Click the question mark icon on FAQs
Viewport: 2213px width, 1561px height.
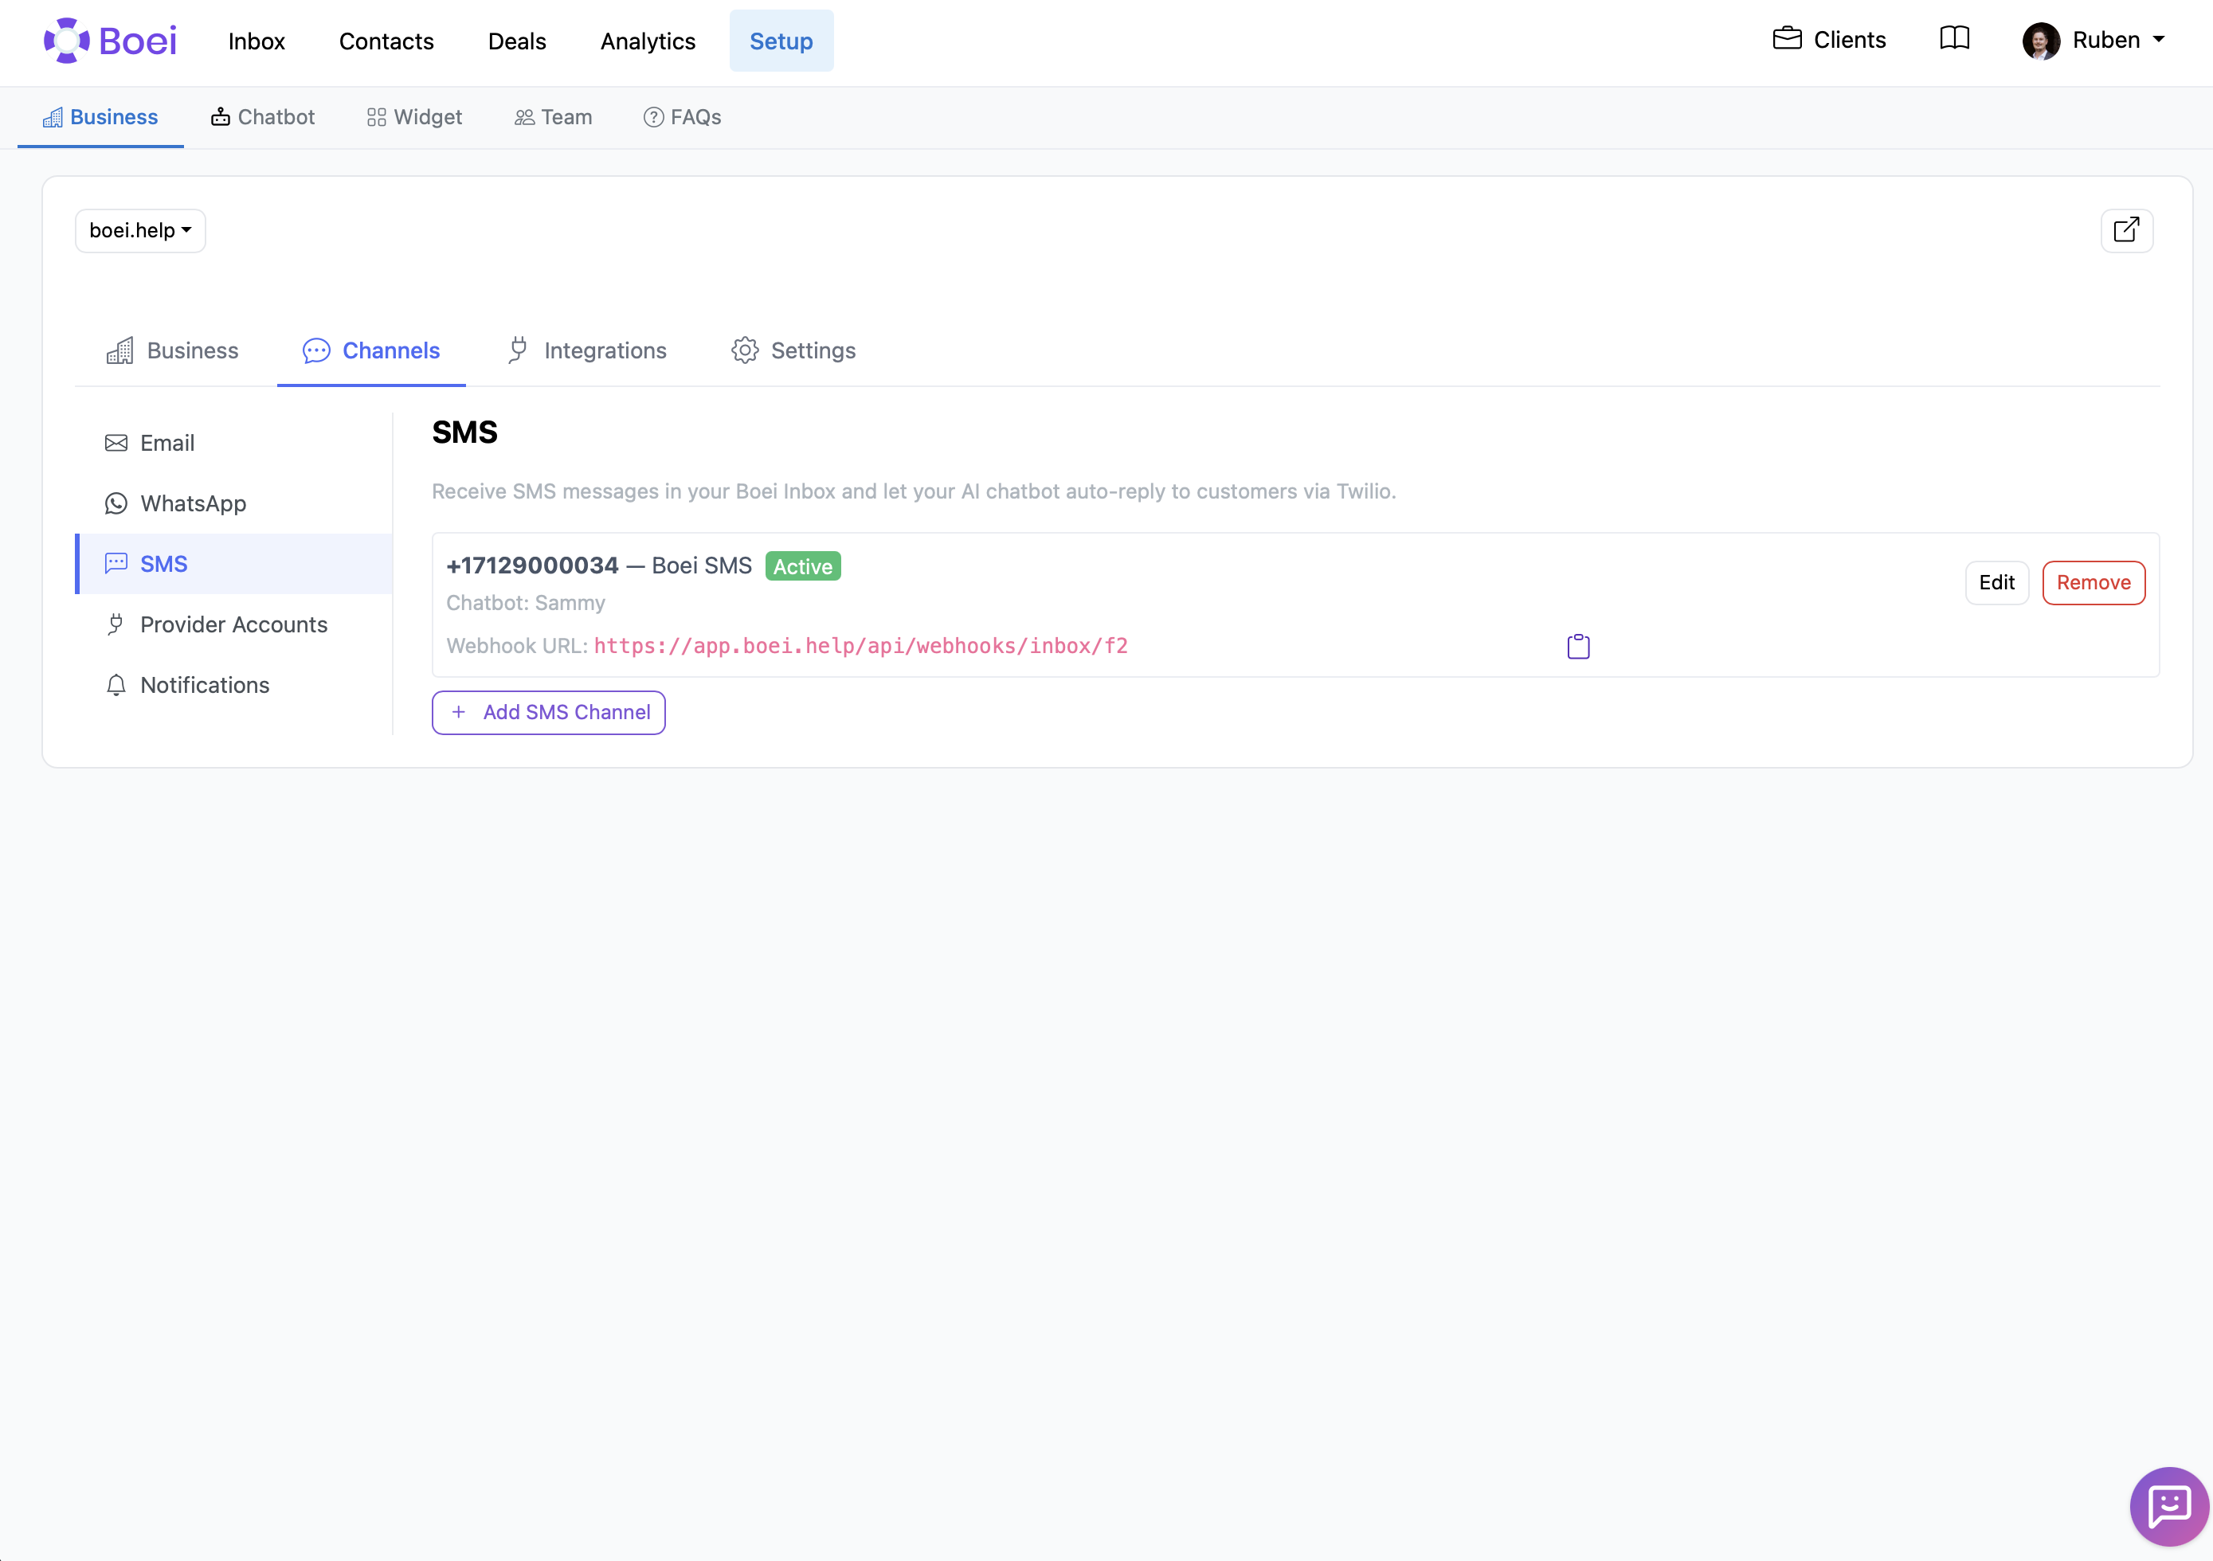[653, 118]
